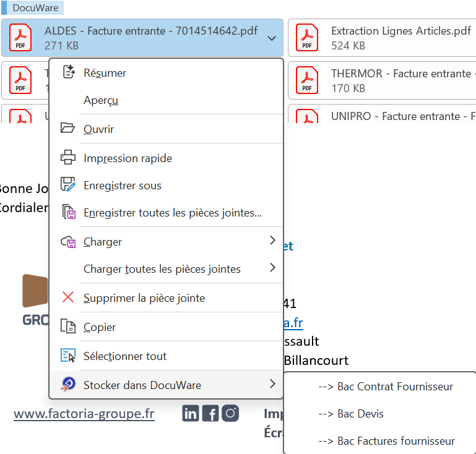Select THERMOR Facture entrante attachment
The image size is (476, 454).
click(x=382, y=80)
